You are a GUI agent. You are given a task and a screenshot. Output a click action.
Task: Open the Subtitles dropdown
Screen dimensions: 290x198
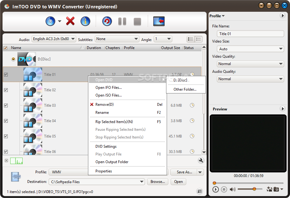click(x=117, y=39)
